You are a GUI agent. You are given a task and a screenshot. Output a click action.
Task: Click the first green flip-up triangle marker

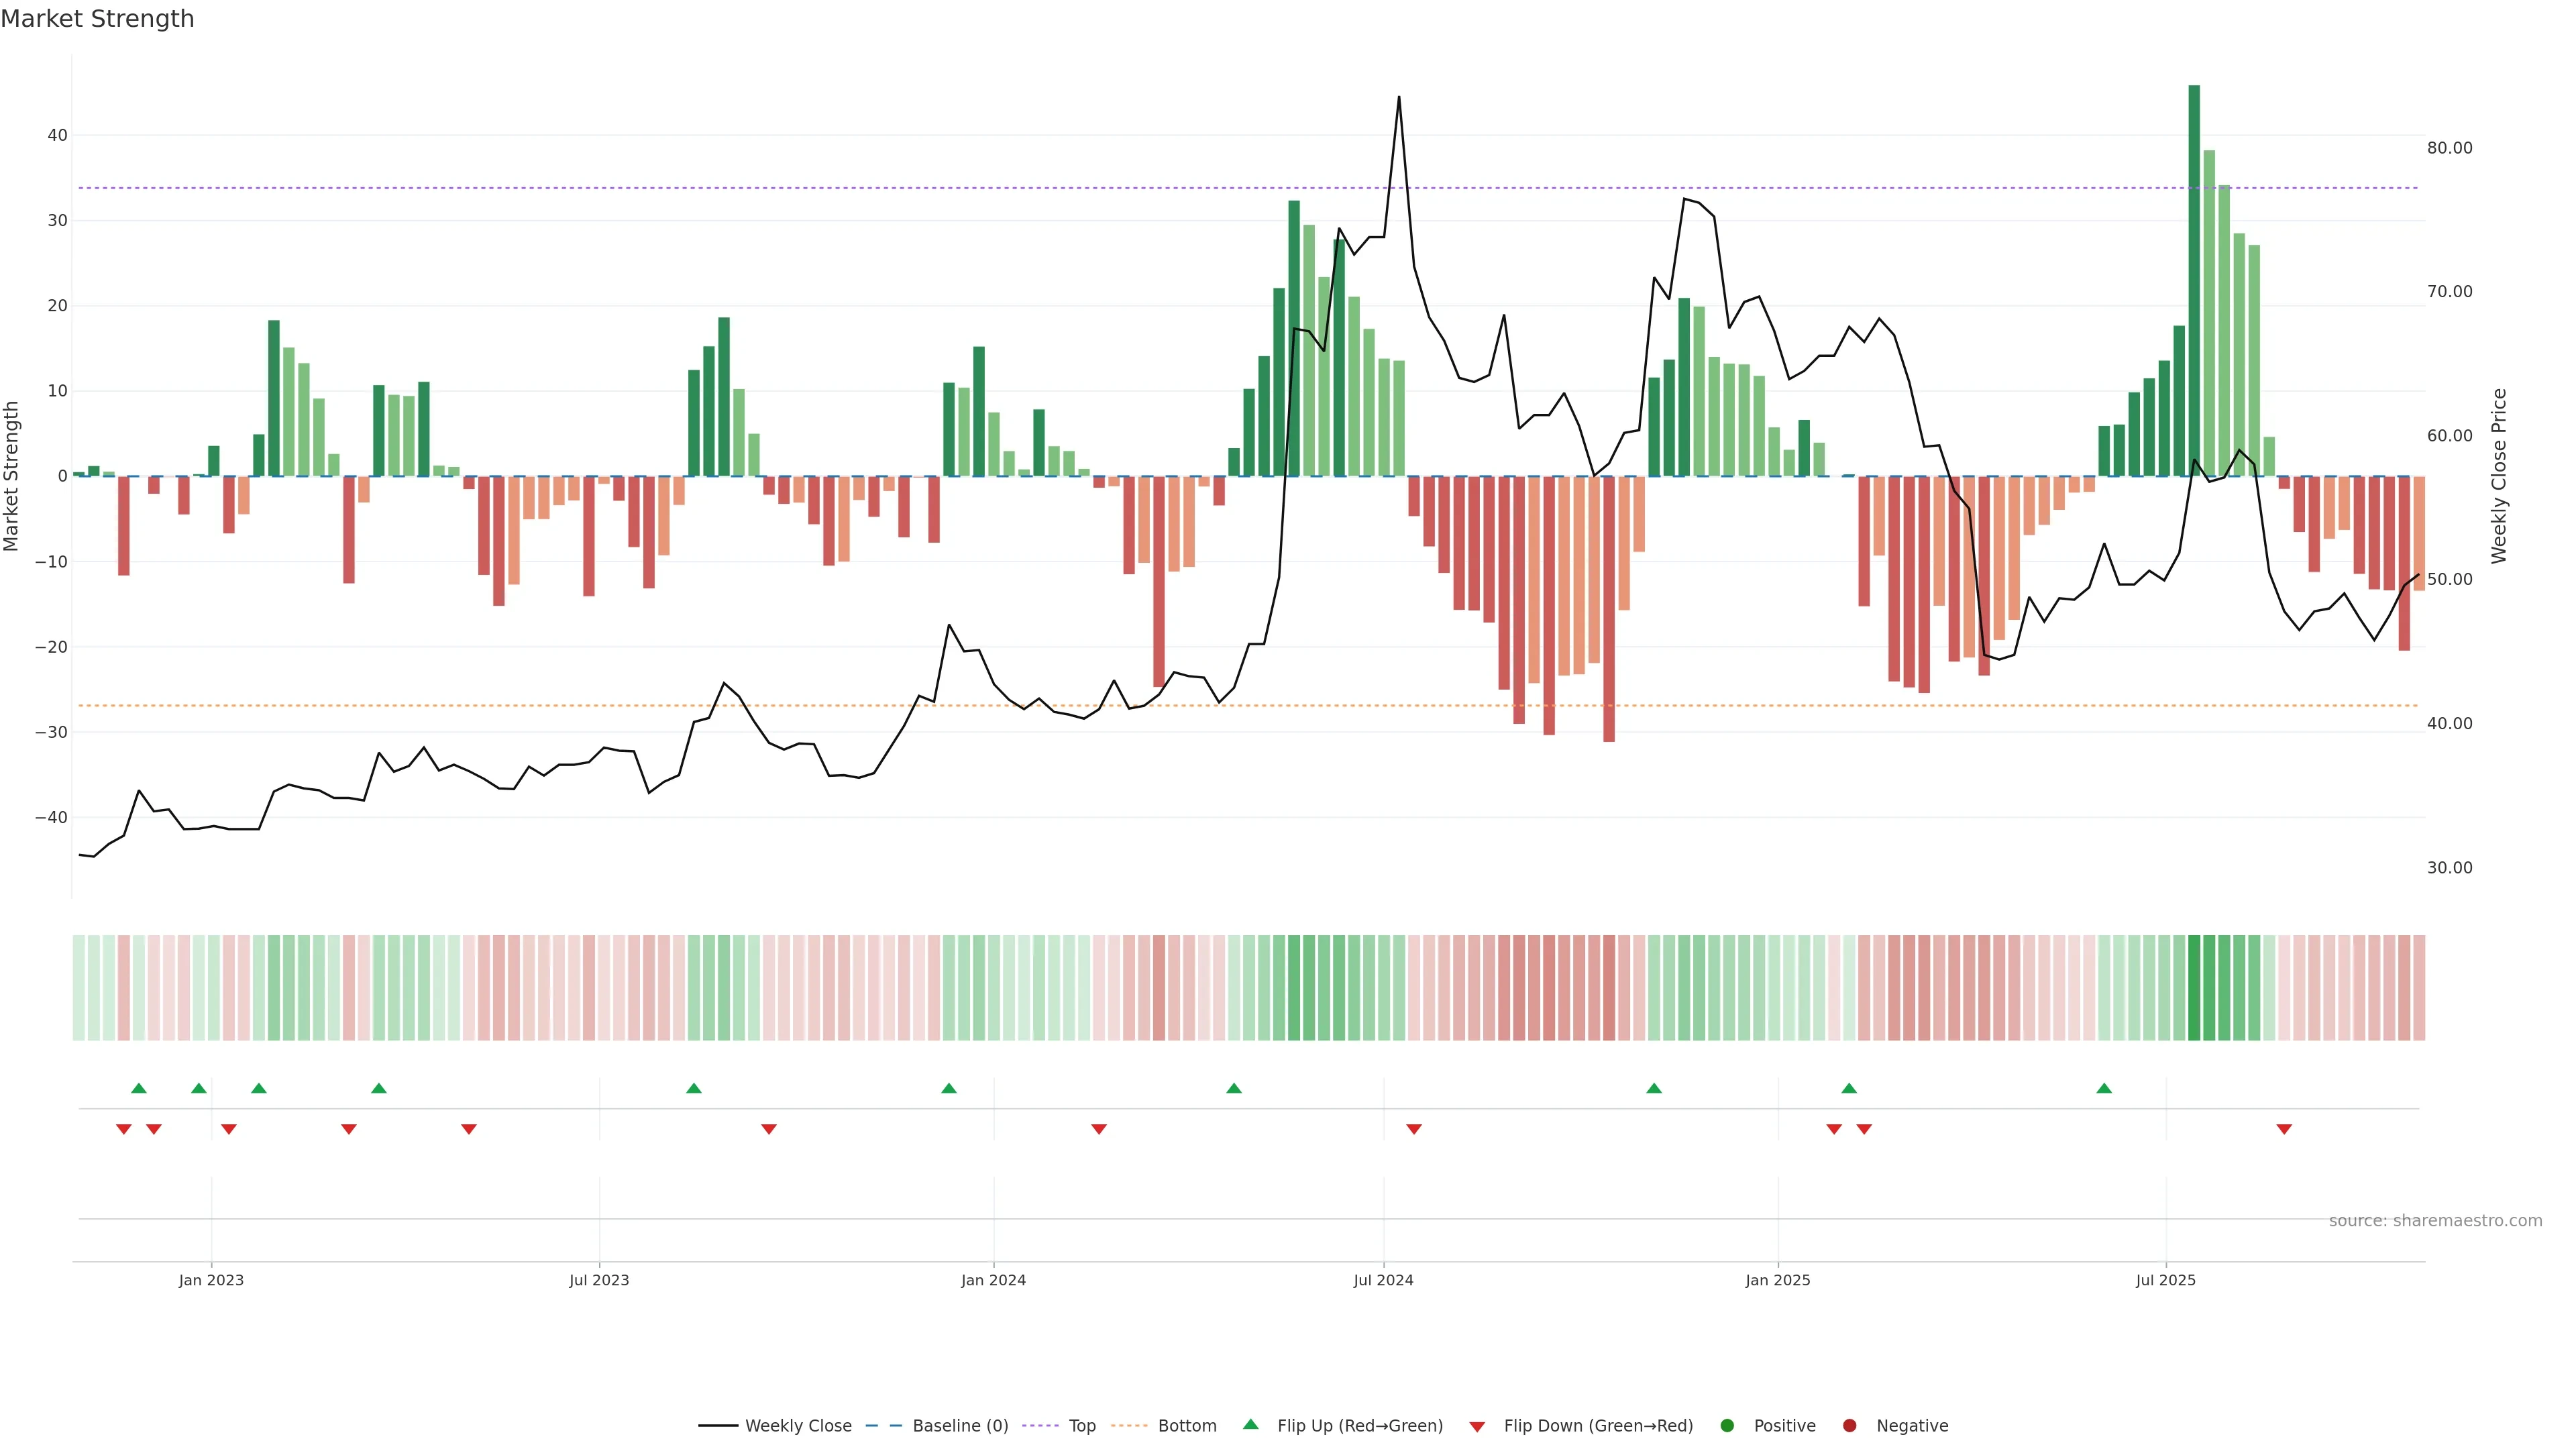click(x=139, y=1088)
